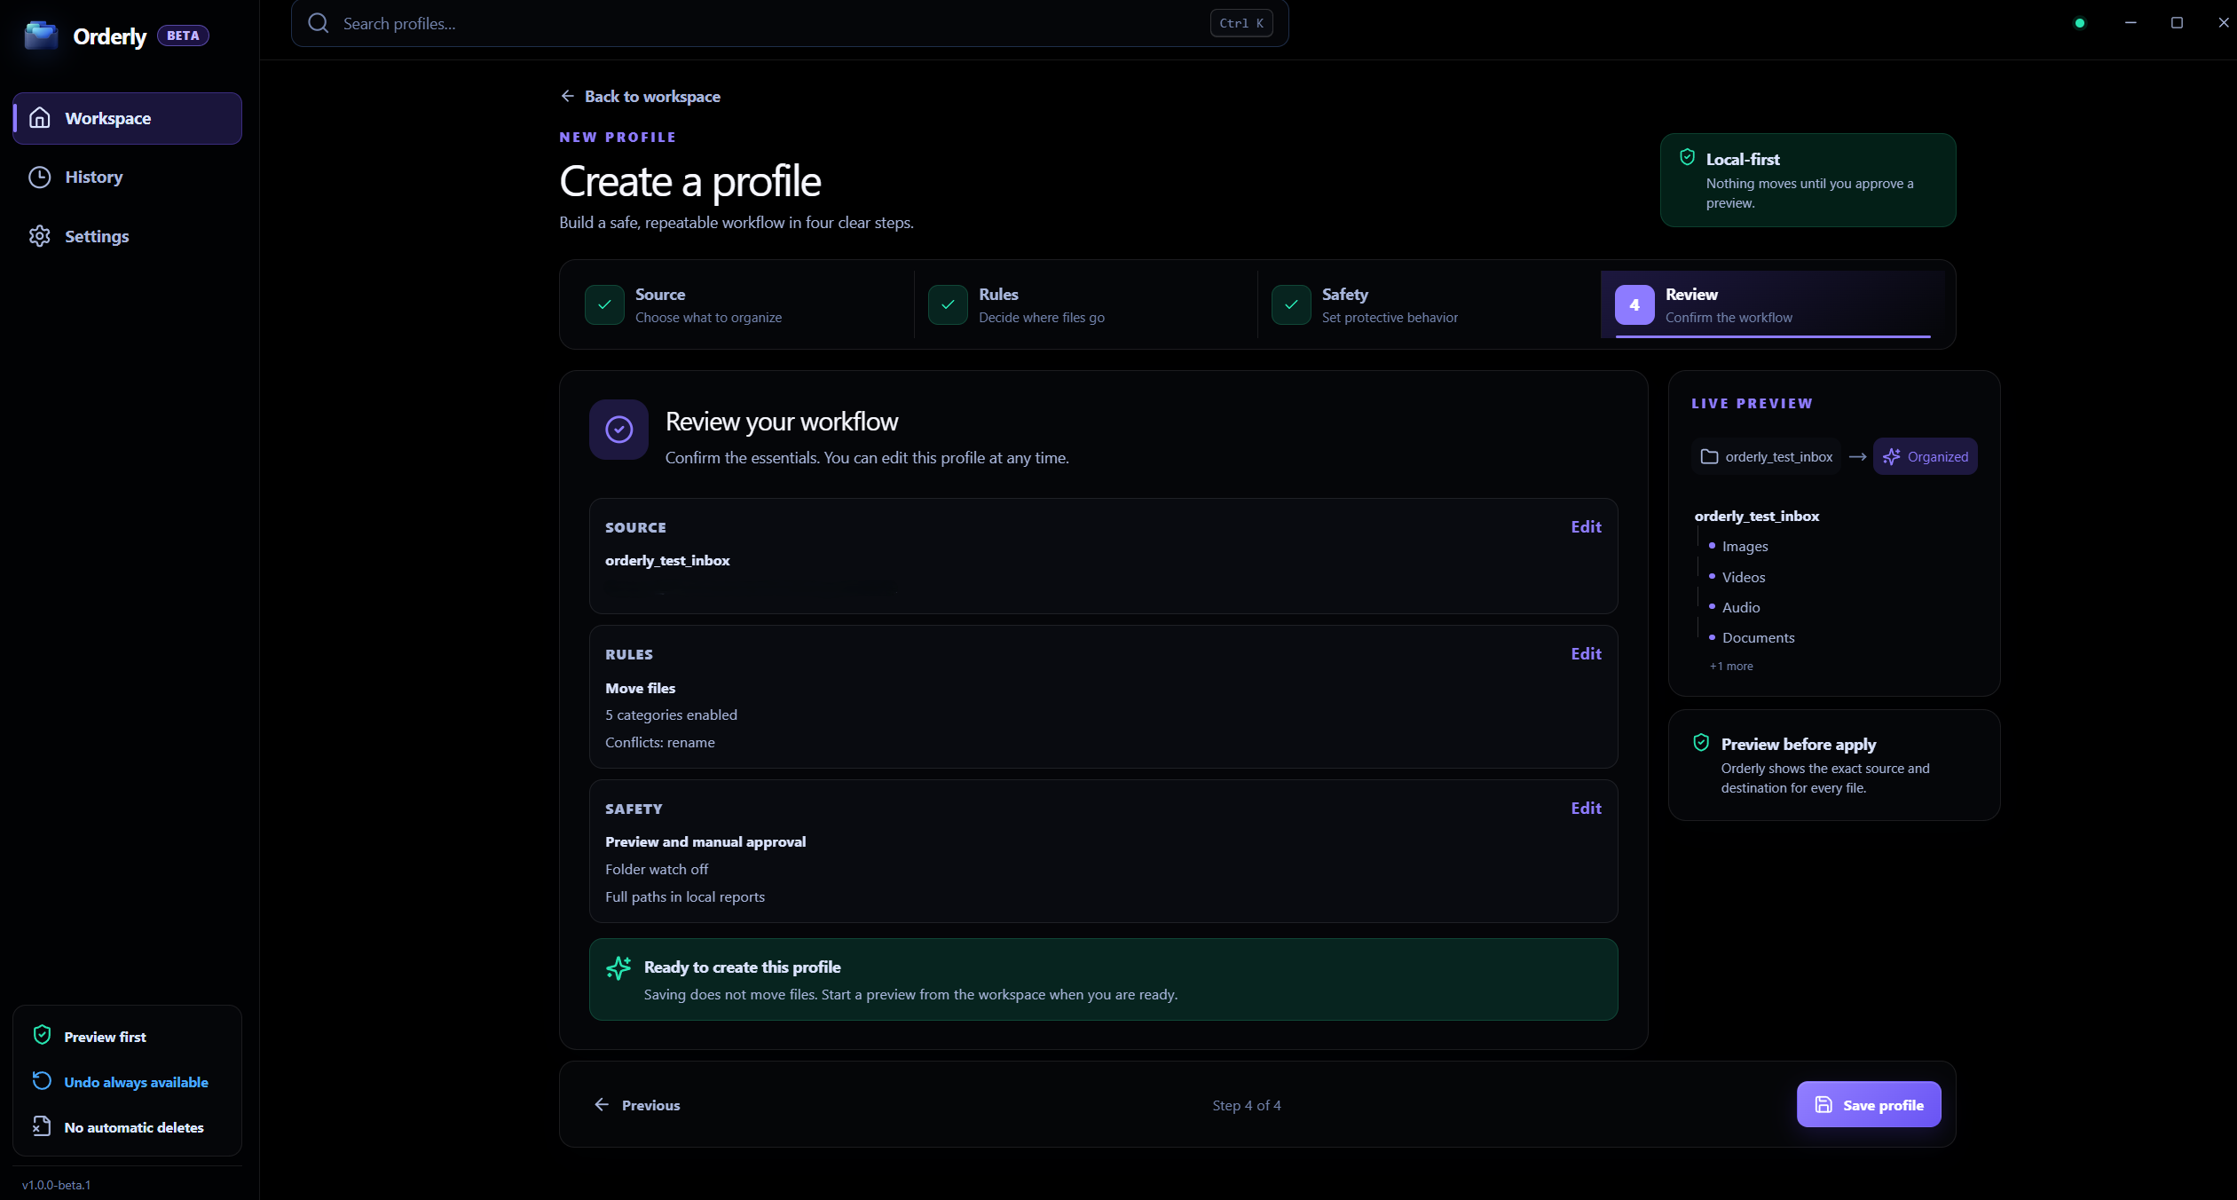The image size is (2237, 1200).
Task: Go to the Rules step tab
Action: click(1085, 304)
